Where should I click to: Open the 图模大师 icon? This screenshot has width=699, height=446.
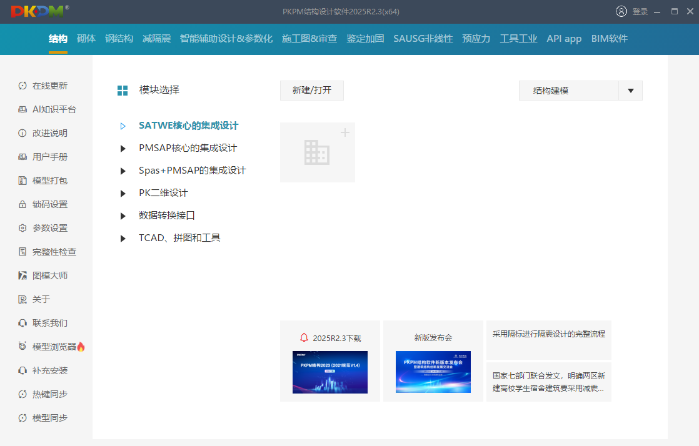pos(23,275)
